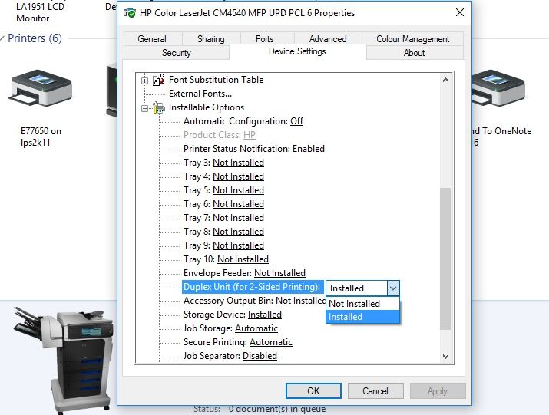Choose Not Installed in Duplex dropdown list

click(x=362, y=304)
